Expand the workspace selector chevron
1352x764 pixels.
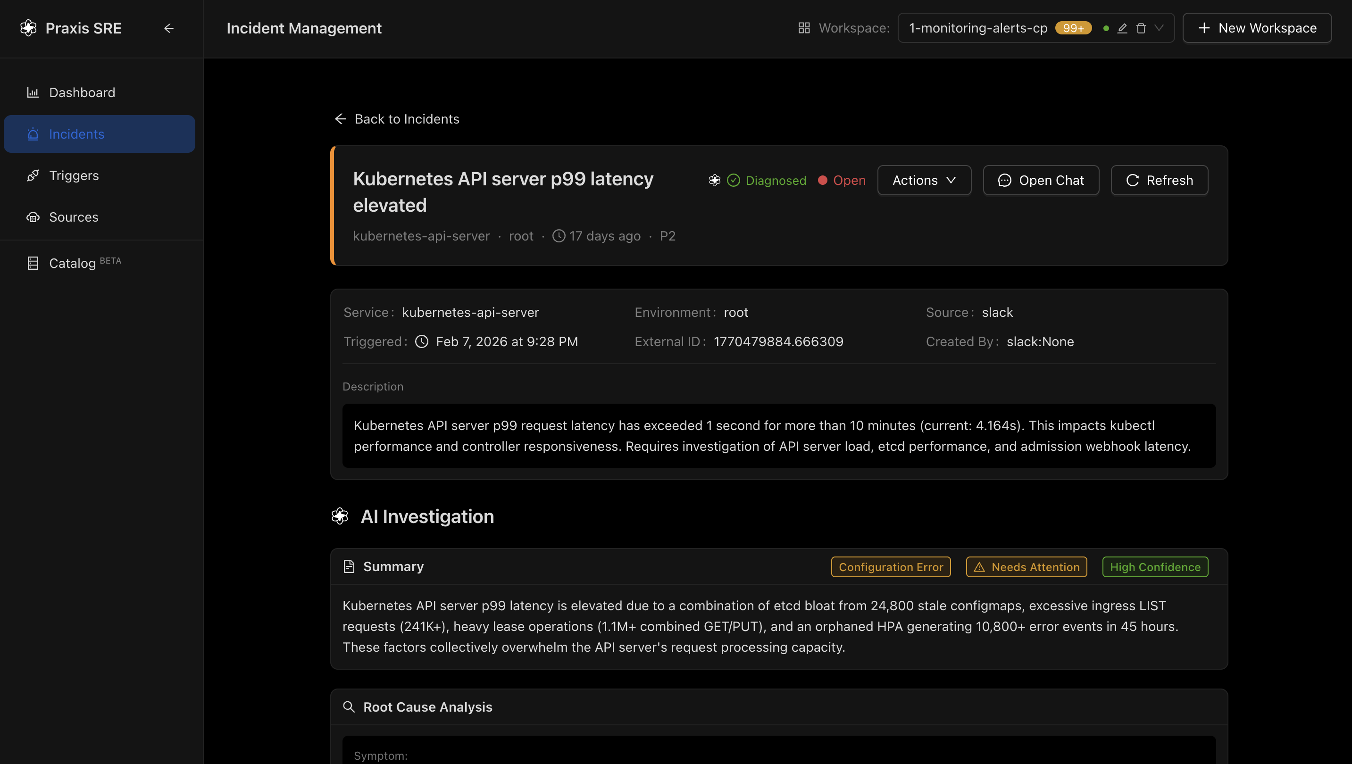[x=1160, y=28]
